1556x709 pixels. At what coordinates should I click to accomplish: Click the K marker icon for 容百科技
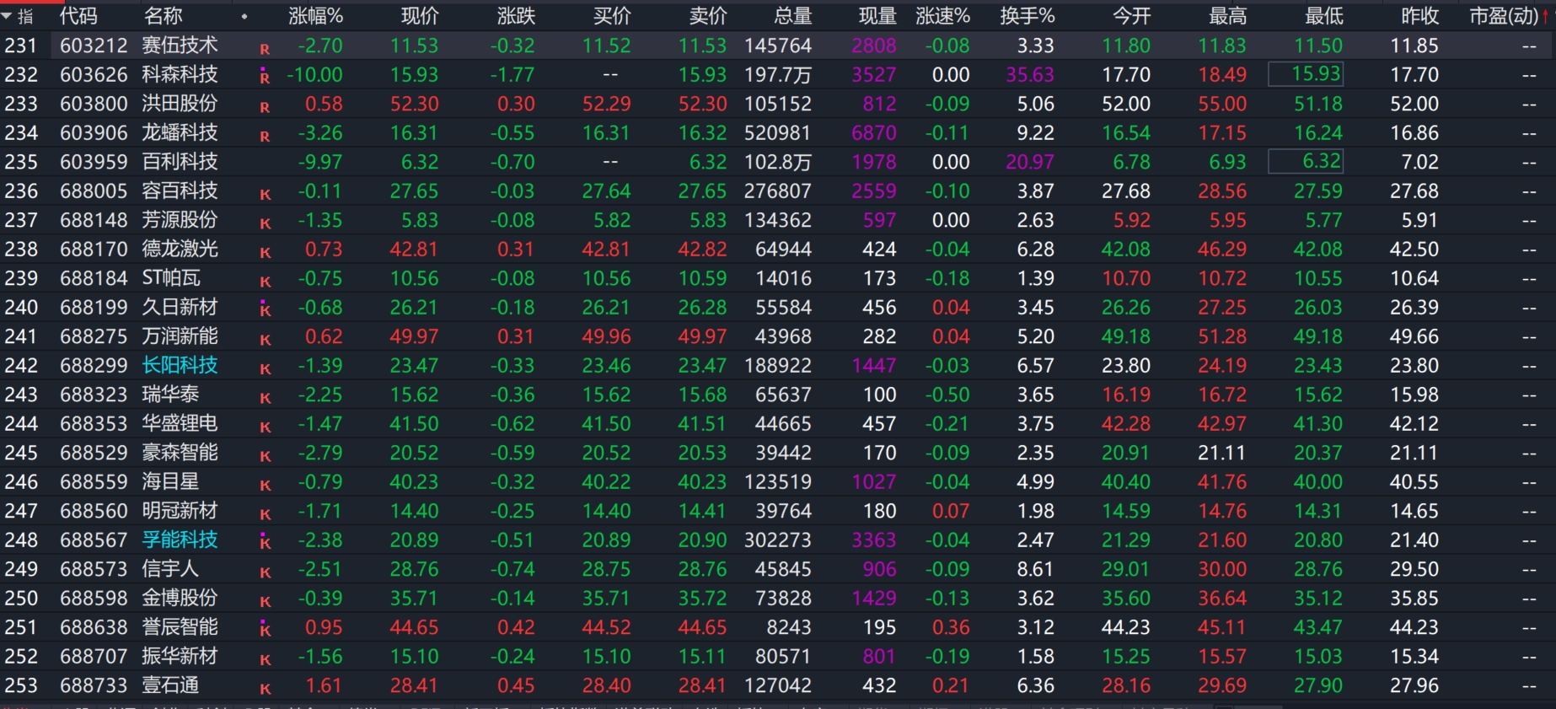(265, 194)
